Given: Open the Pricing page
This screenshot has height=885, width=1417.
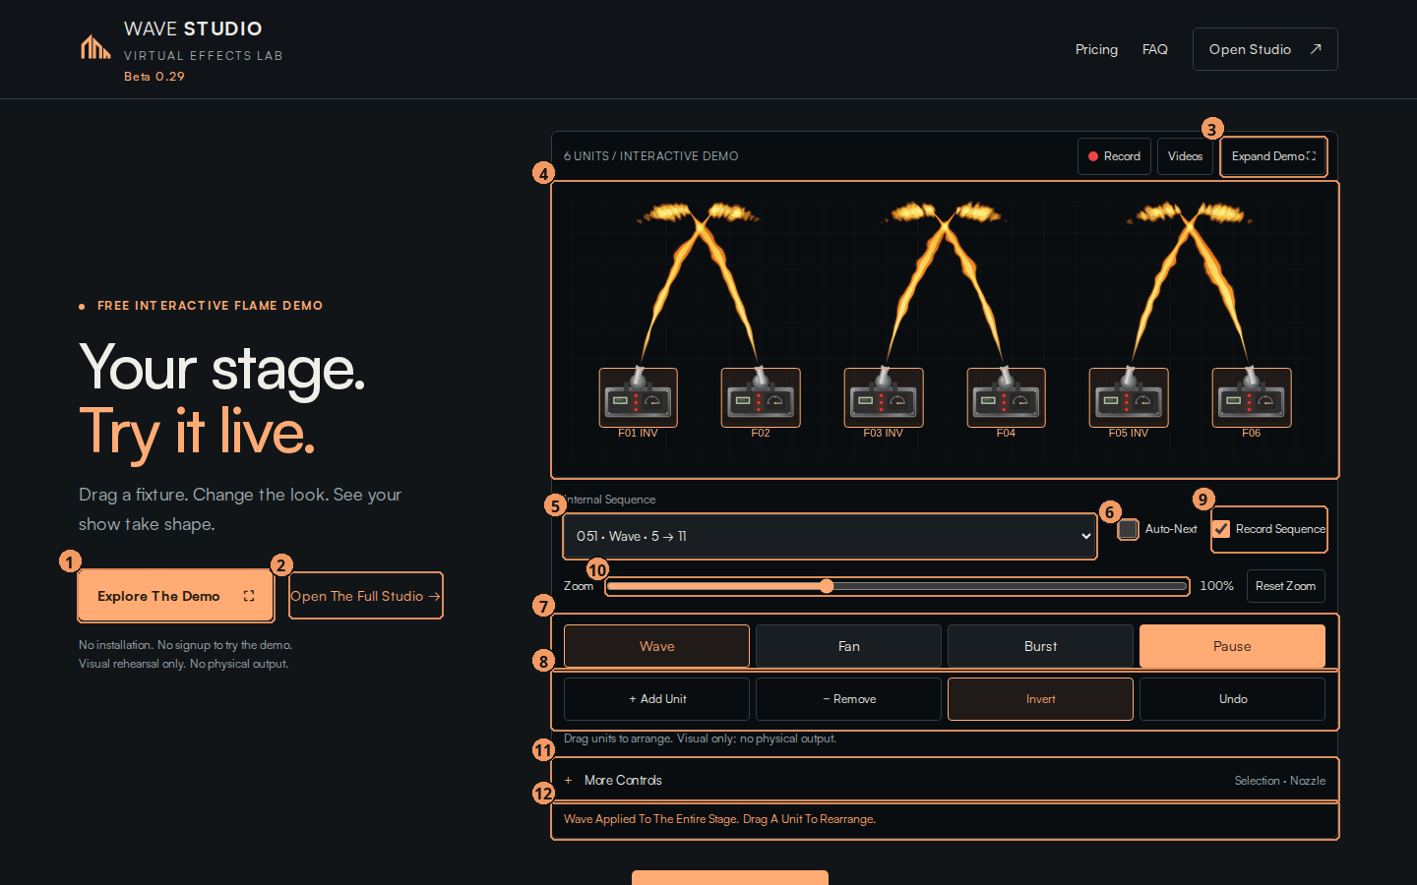Looking at the screenshot, I should (1096, 49).
